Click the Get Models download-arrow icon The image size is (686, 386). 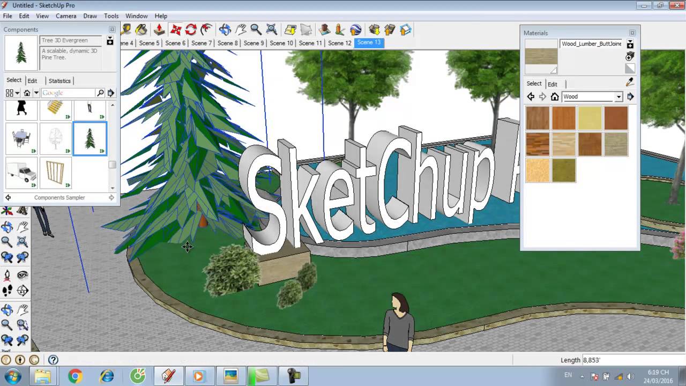tap(374, 29)
